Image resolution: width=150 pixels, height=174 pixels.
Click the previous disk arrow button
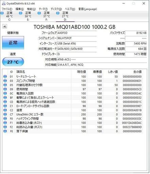coord(5,27)
